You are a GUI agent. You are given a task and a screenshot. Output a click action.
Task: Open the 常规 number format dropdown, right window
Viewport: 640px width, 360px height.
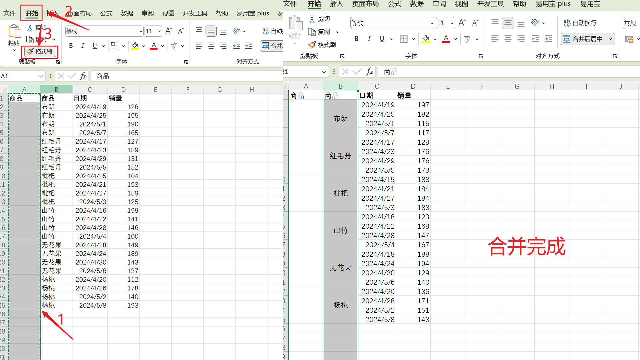[x=632, y=23]
